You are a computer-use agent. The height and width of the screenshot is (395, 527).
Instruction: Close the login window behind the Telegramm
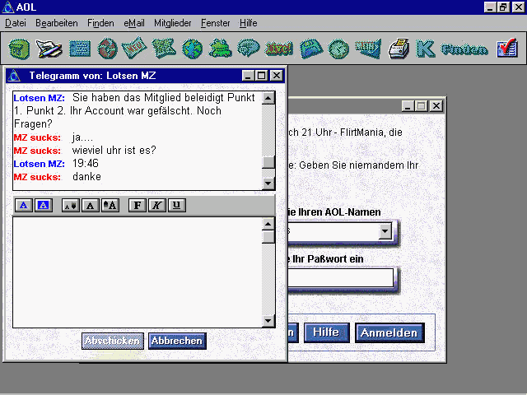click(x=436, y=106)
